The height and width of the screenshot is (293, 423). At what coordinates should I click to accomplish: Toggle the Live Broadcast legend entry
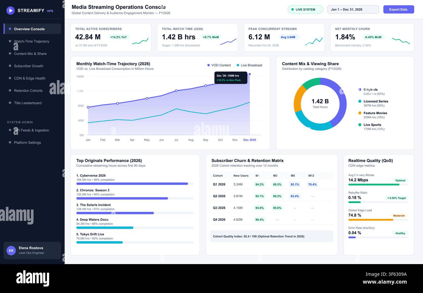point(249,65)
